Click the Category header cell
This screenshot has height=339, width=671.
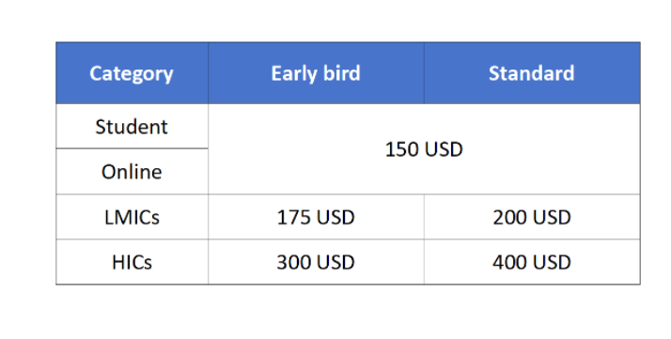point(132,73)
